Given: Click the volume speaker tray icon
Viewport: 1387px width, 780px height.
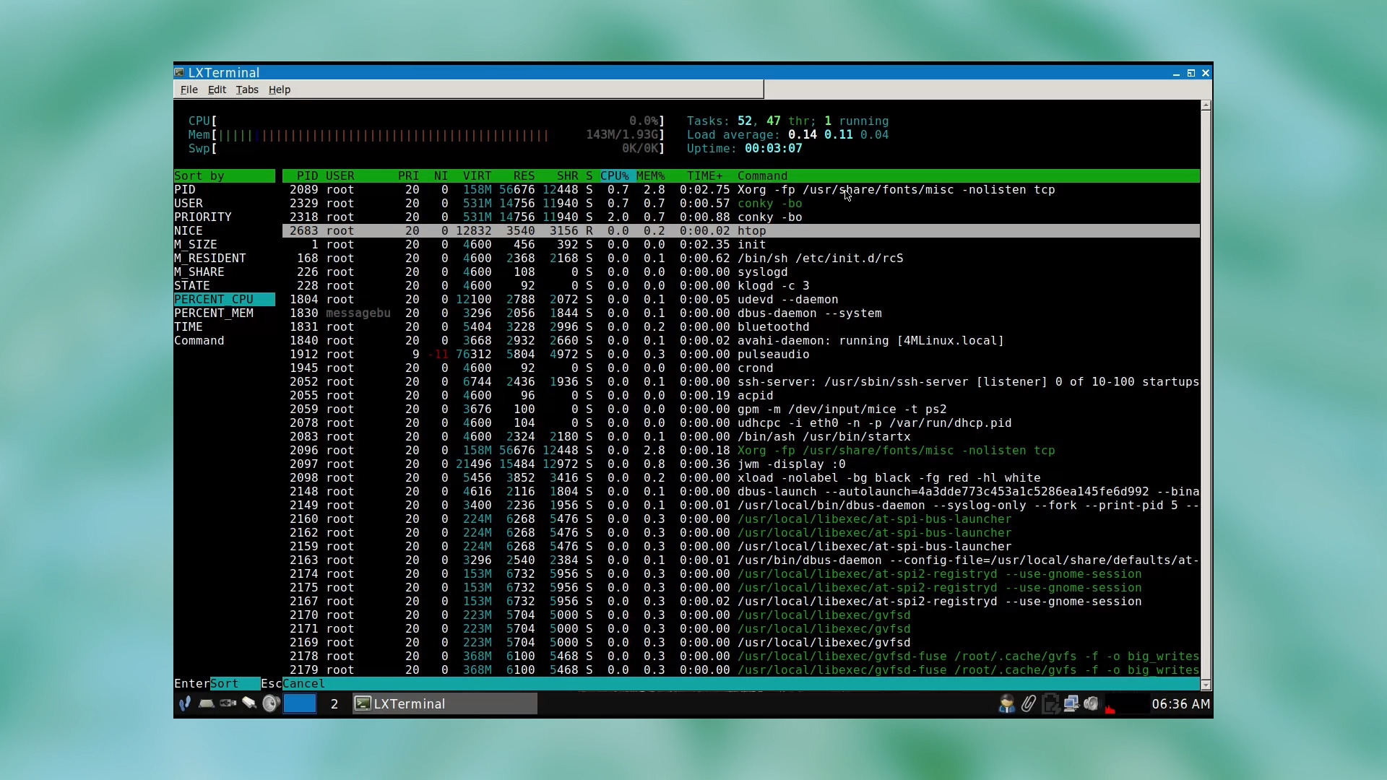Looking at the screenshot, I should pyautogui.click(x=1092, y=703).
